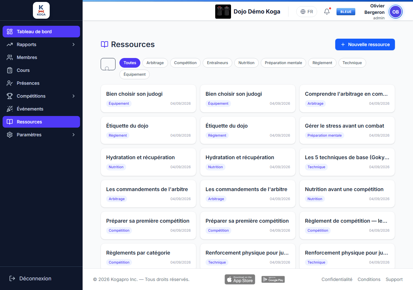Click the BLEUE belt badge
Viewport: 413px width, 290px height.
click(346, 12)
